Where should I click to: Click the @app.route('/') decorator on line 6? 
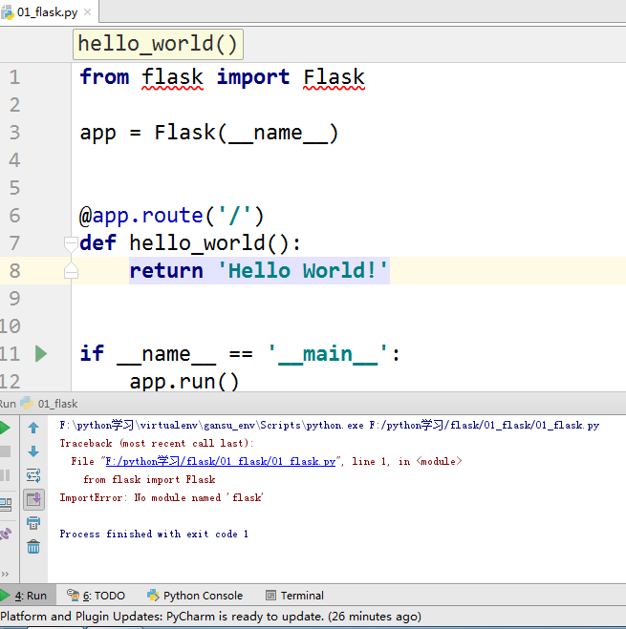tap(172, 216)
